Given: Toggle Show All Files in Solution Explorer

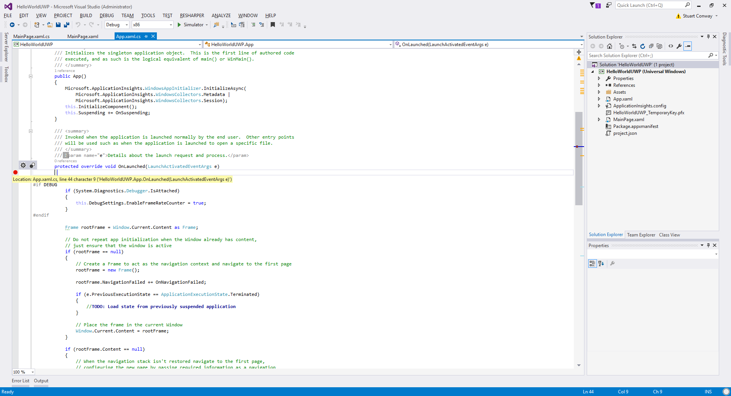Looking at the screenshot, I should (x=659, y=46).
